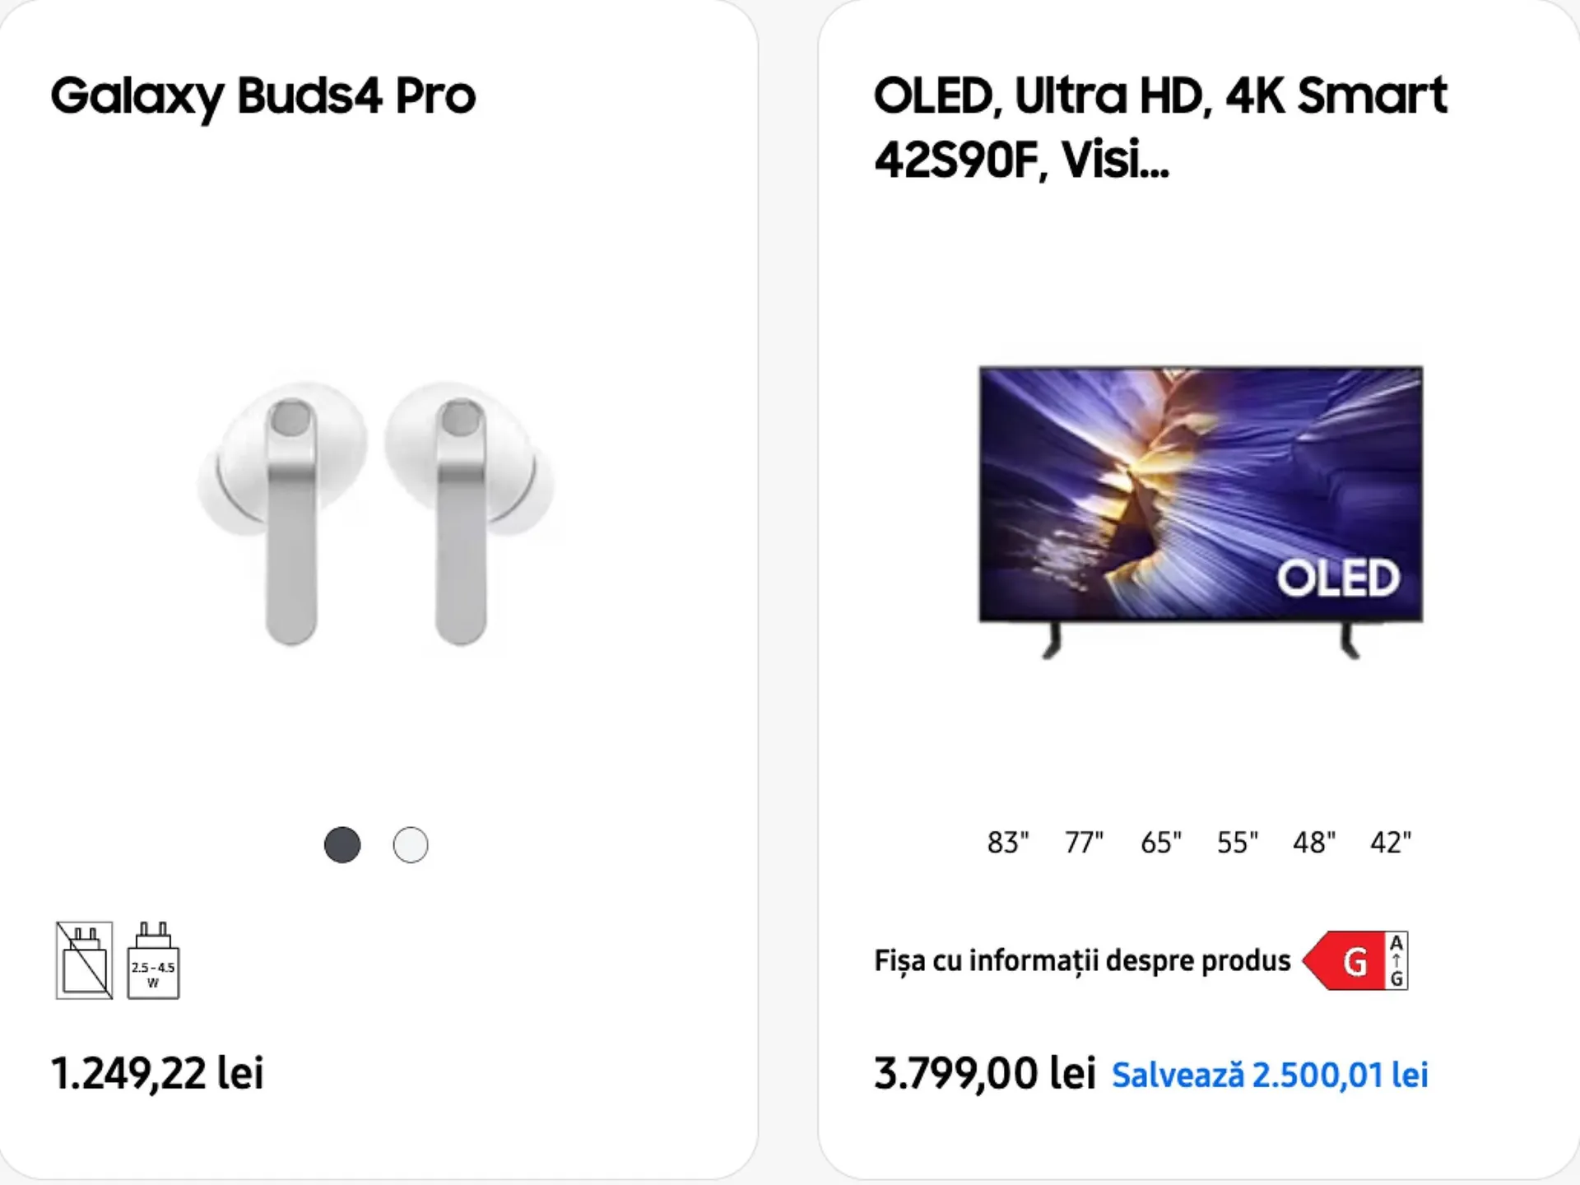Open the OLED Ultra HD 4K Smart TV title
The width and height of the screenshot is (1580, 1185).
tap(1160, 127)
